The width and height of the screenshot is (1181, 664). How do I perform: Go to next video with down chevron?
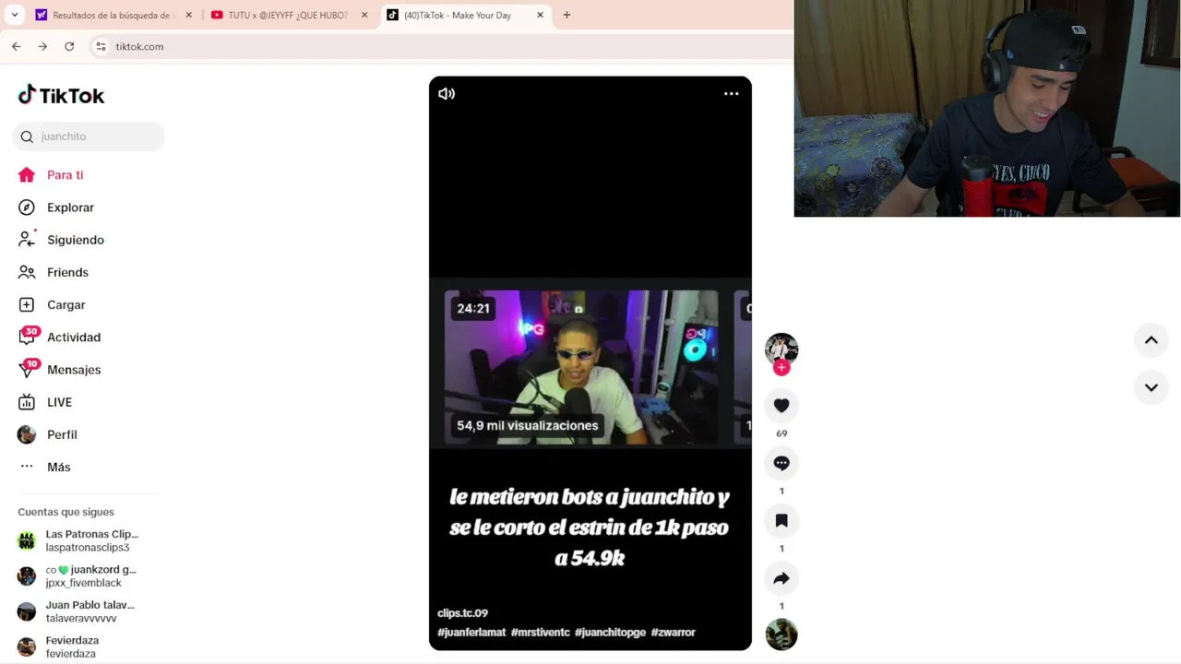(x=1151, y=387)
